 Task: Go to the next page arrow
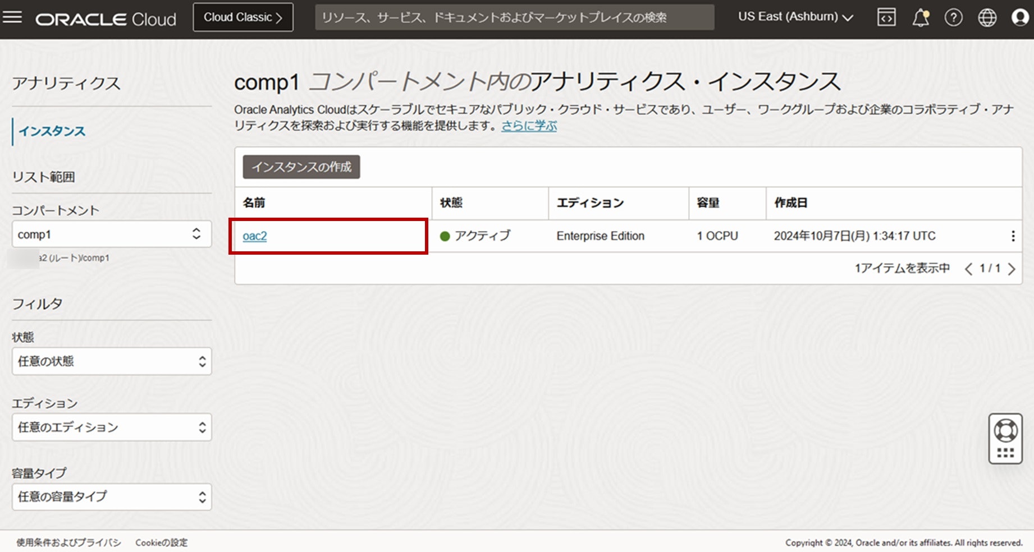click(x=1012, y=269)
